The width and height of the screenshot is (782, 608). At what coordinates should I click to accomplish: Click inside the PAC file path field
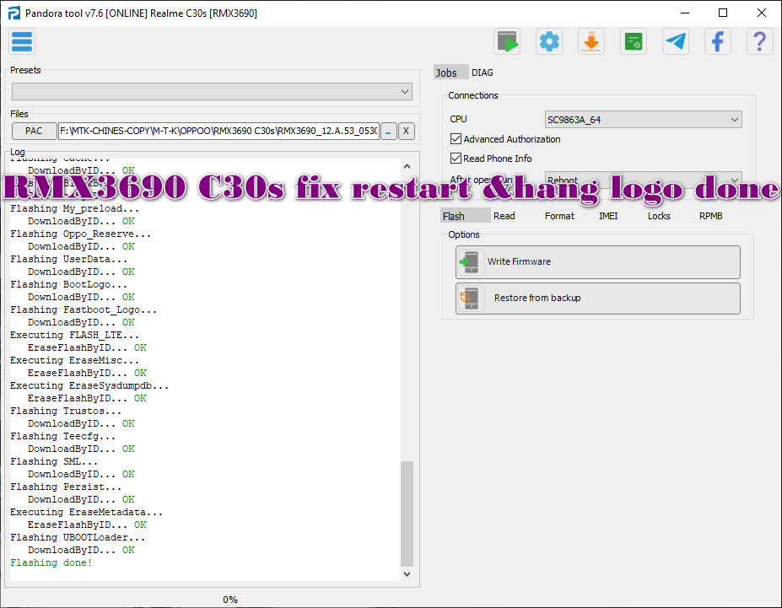[x=218, y=131]
